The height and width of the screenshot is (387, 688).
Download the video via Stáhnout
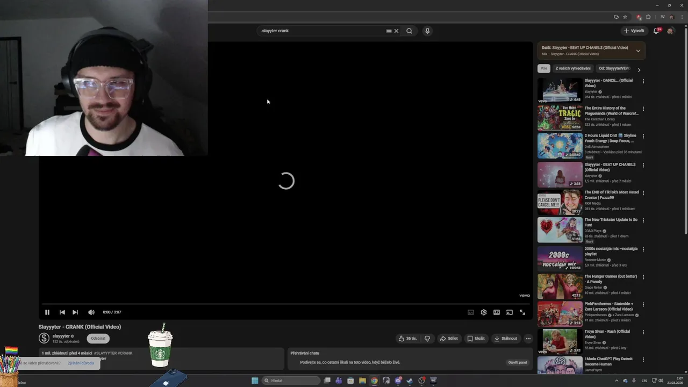[x=506, y=339]
